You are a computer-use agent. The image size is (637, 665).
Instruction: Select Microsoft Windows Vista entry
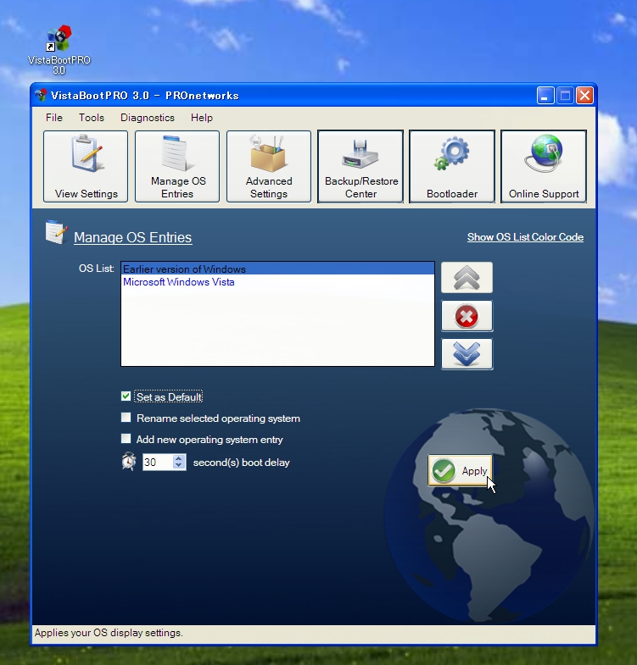click(277, 282)
